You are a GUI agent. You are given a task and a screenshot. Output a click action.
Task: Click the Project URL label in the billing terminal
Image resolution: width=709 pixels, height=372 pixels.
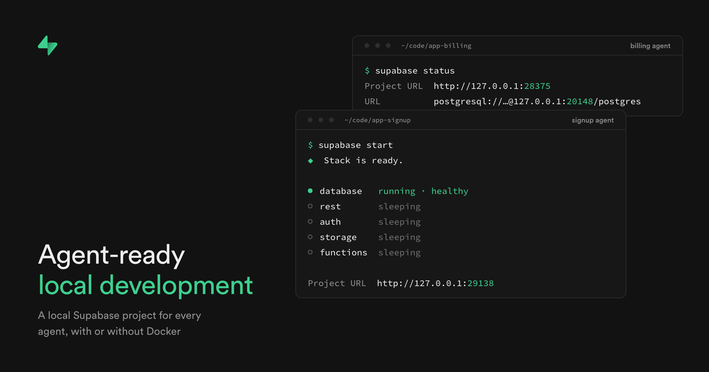393,86
